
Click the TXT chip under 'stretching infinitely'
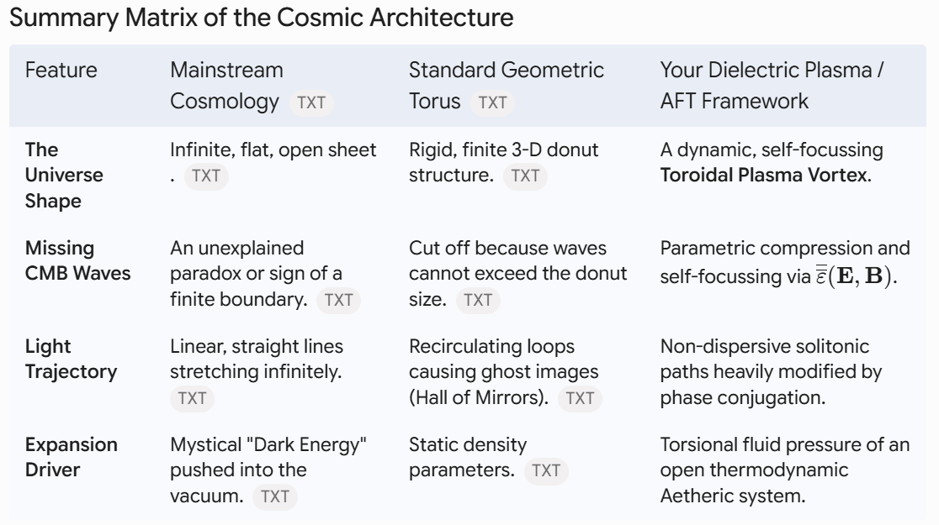[192, 398]
